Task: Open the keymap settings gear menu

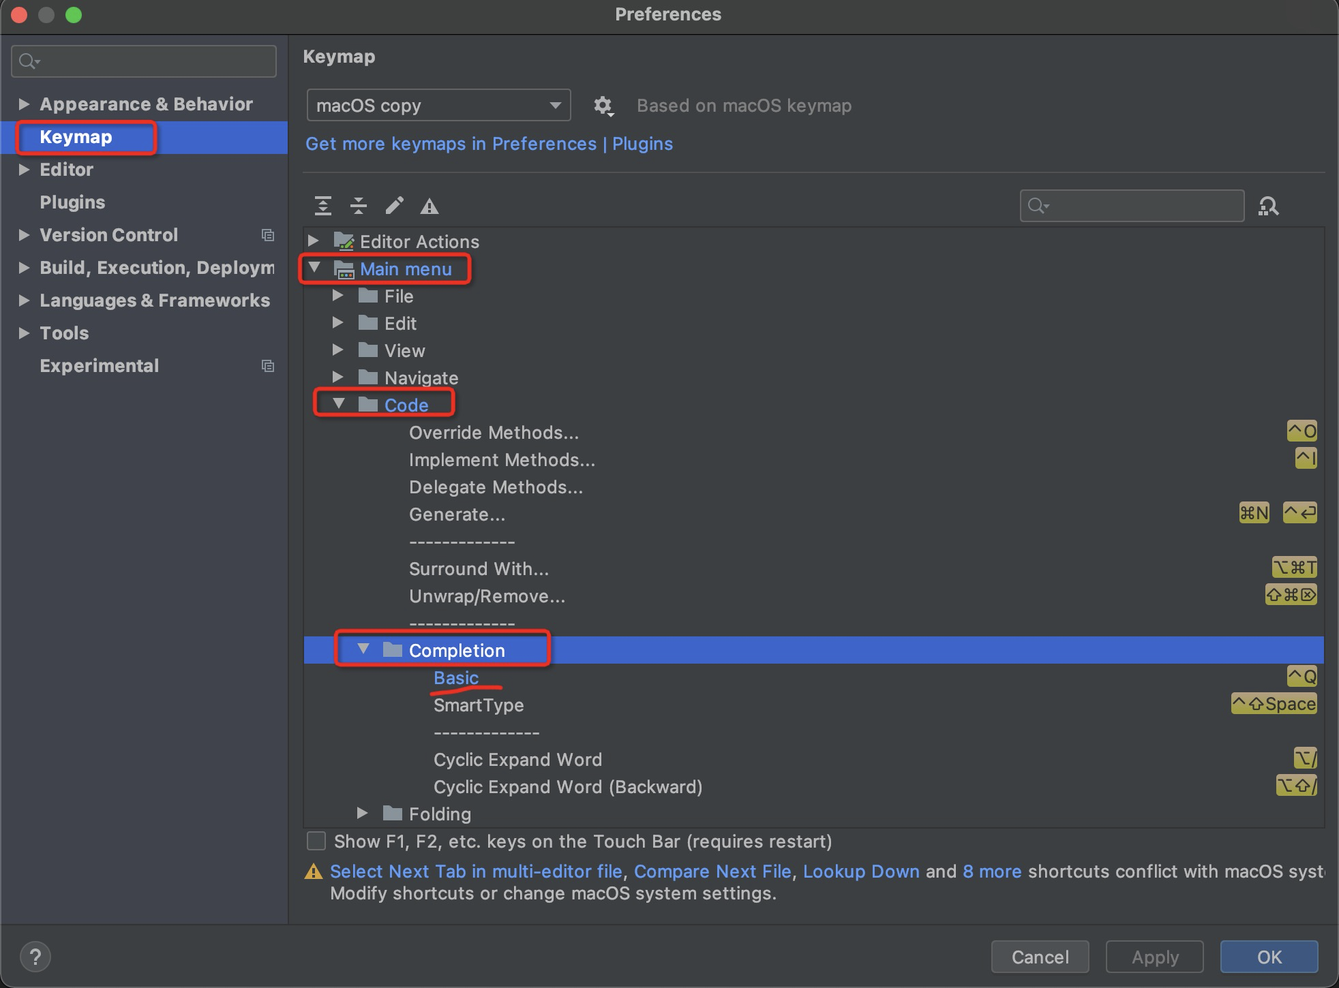Action: (603, 106)
